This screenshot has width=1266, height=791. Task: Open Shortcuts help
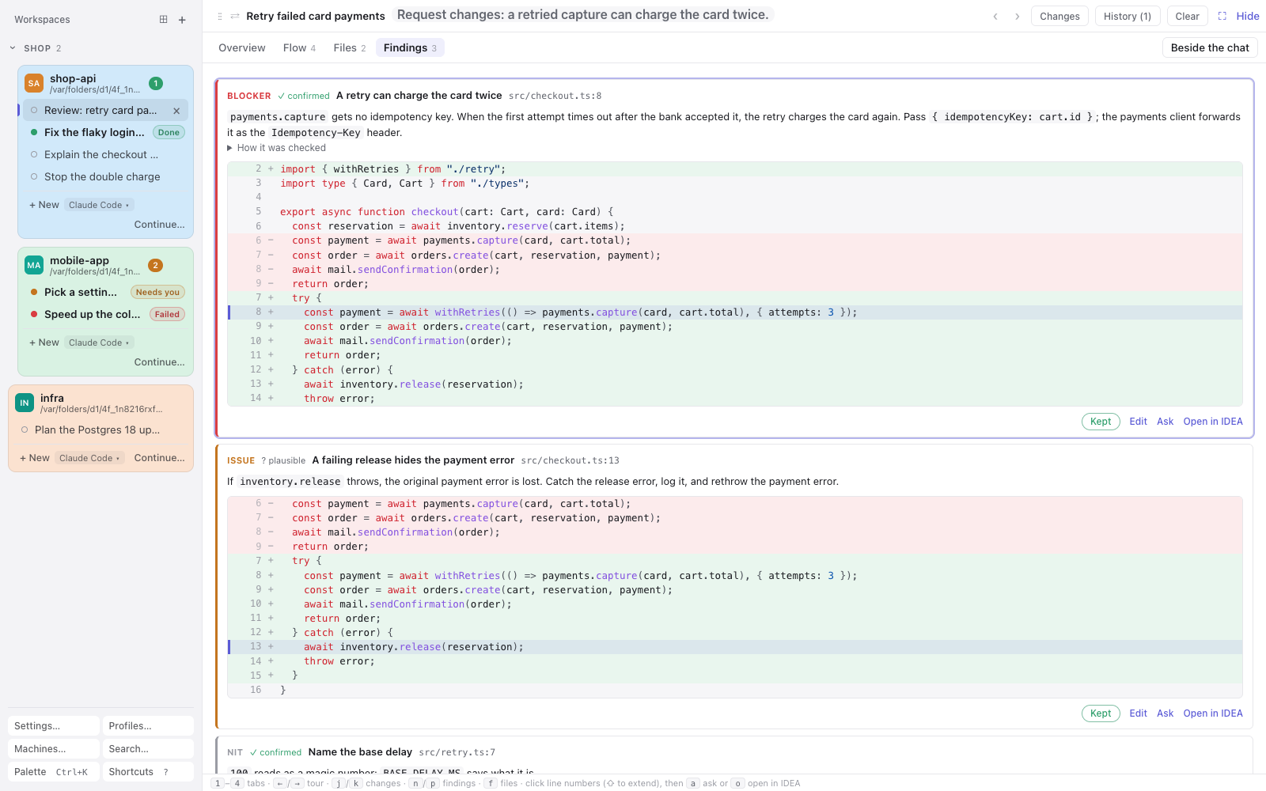[148, 772]
